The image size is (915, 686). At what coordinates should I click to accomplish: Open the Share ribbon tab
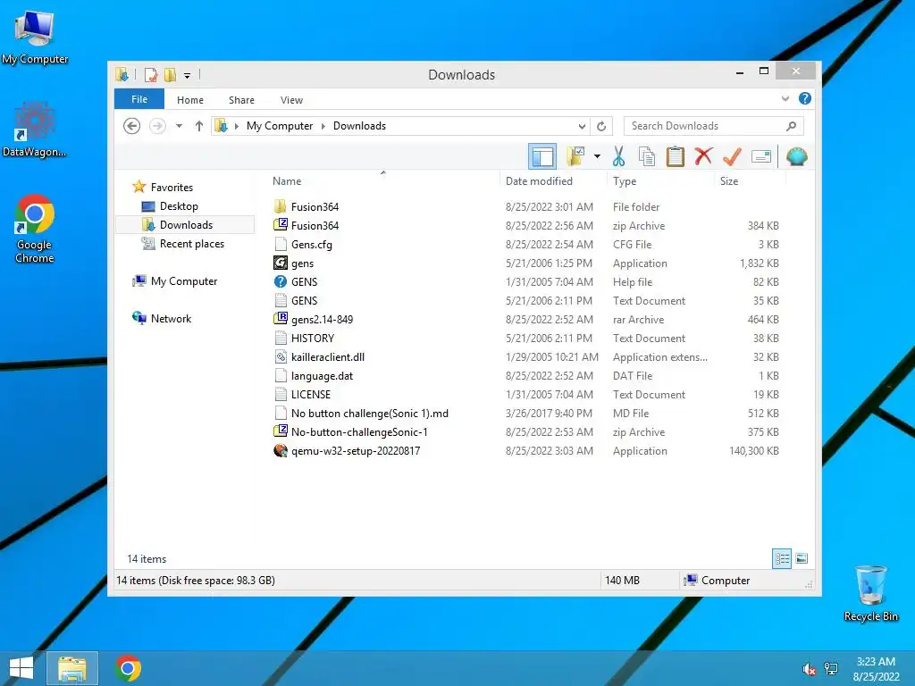241,100
